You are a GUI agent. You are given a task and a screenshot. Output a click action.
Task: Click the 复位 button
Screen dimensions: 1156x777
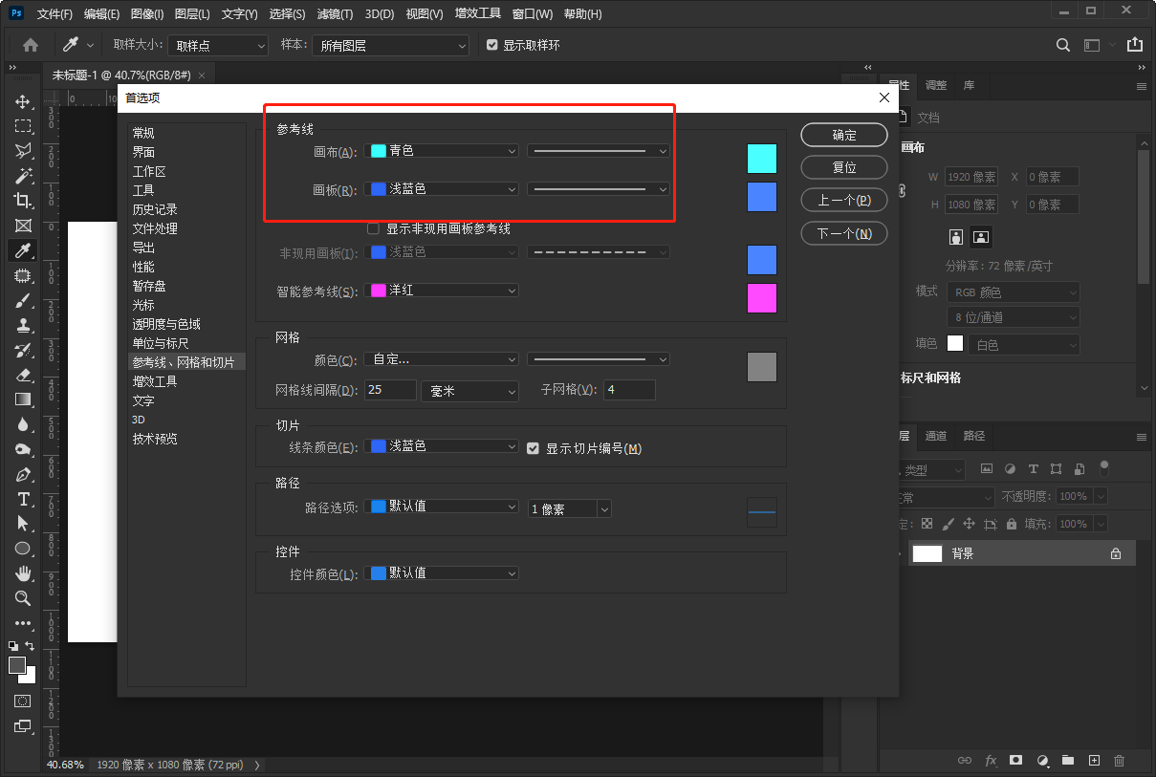point(844,167)
